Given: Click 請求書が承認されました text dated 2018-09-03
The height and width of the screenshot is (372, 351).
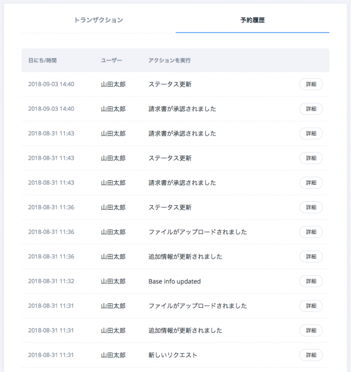Looking at the screenshot, I should point(183,109).
